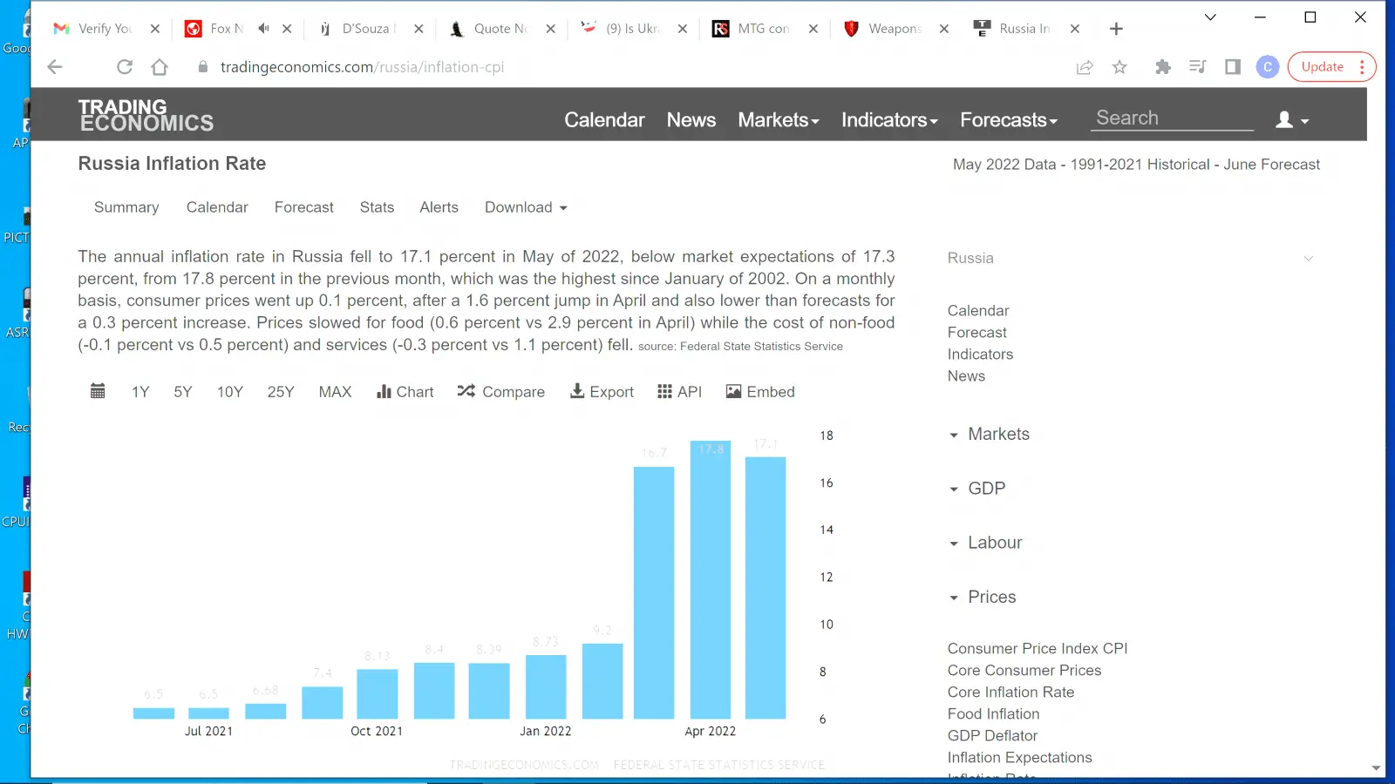
Task: Open the Core Inflation Rate link
Action: 1011,692
